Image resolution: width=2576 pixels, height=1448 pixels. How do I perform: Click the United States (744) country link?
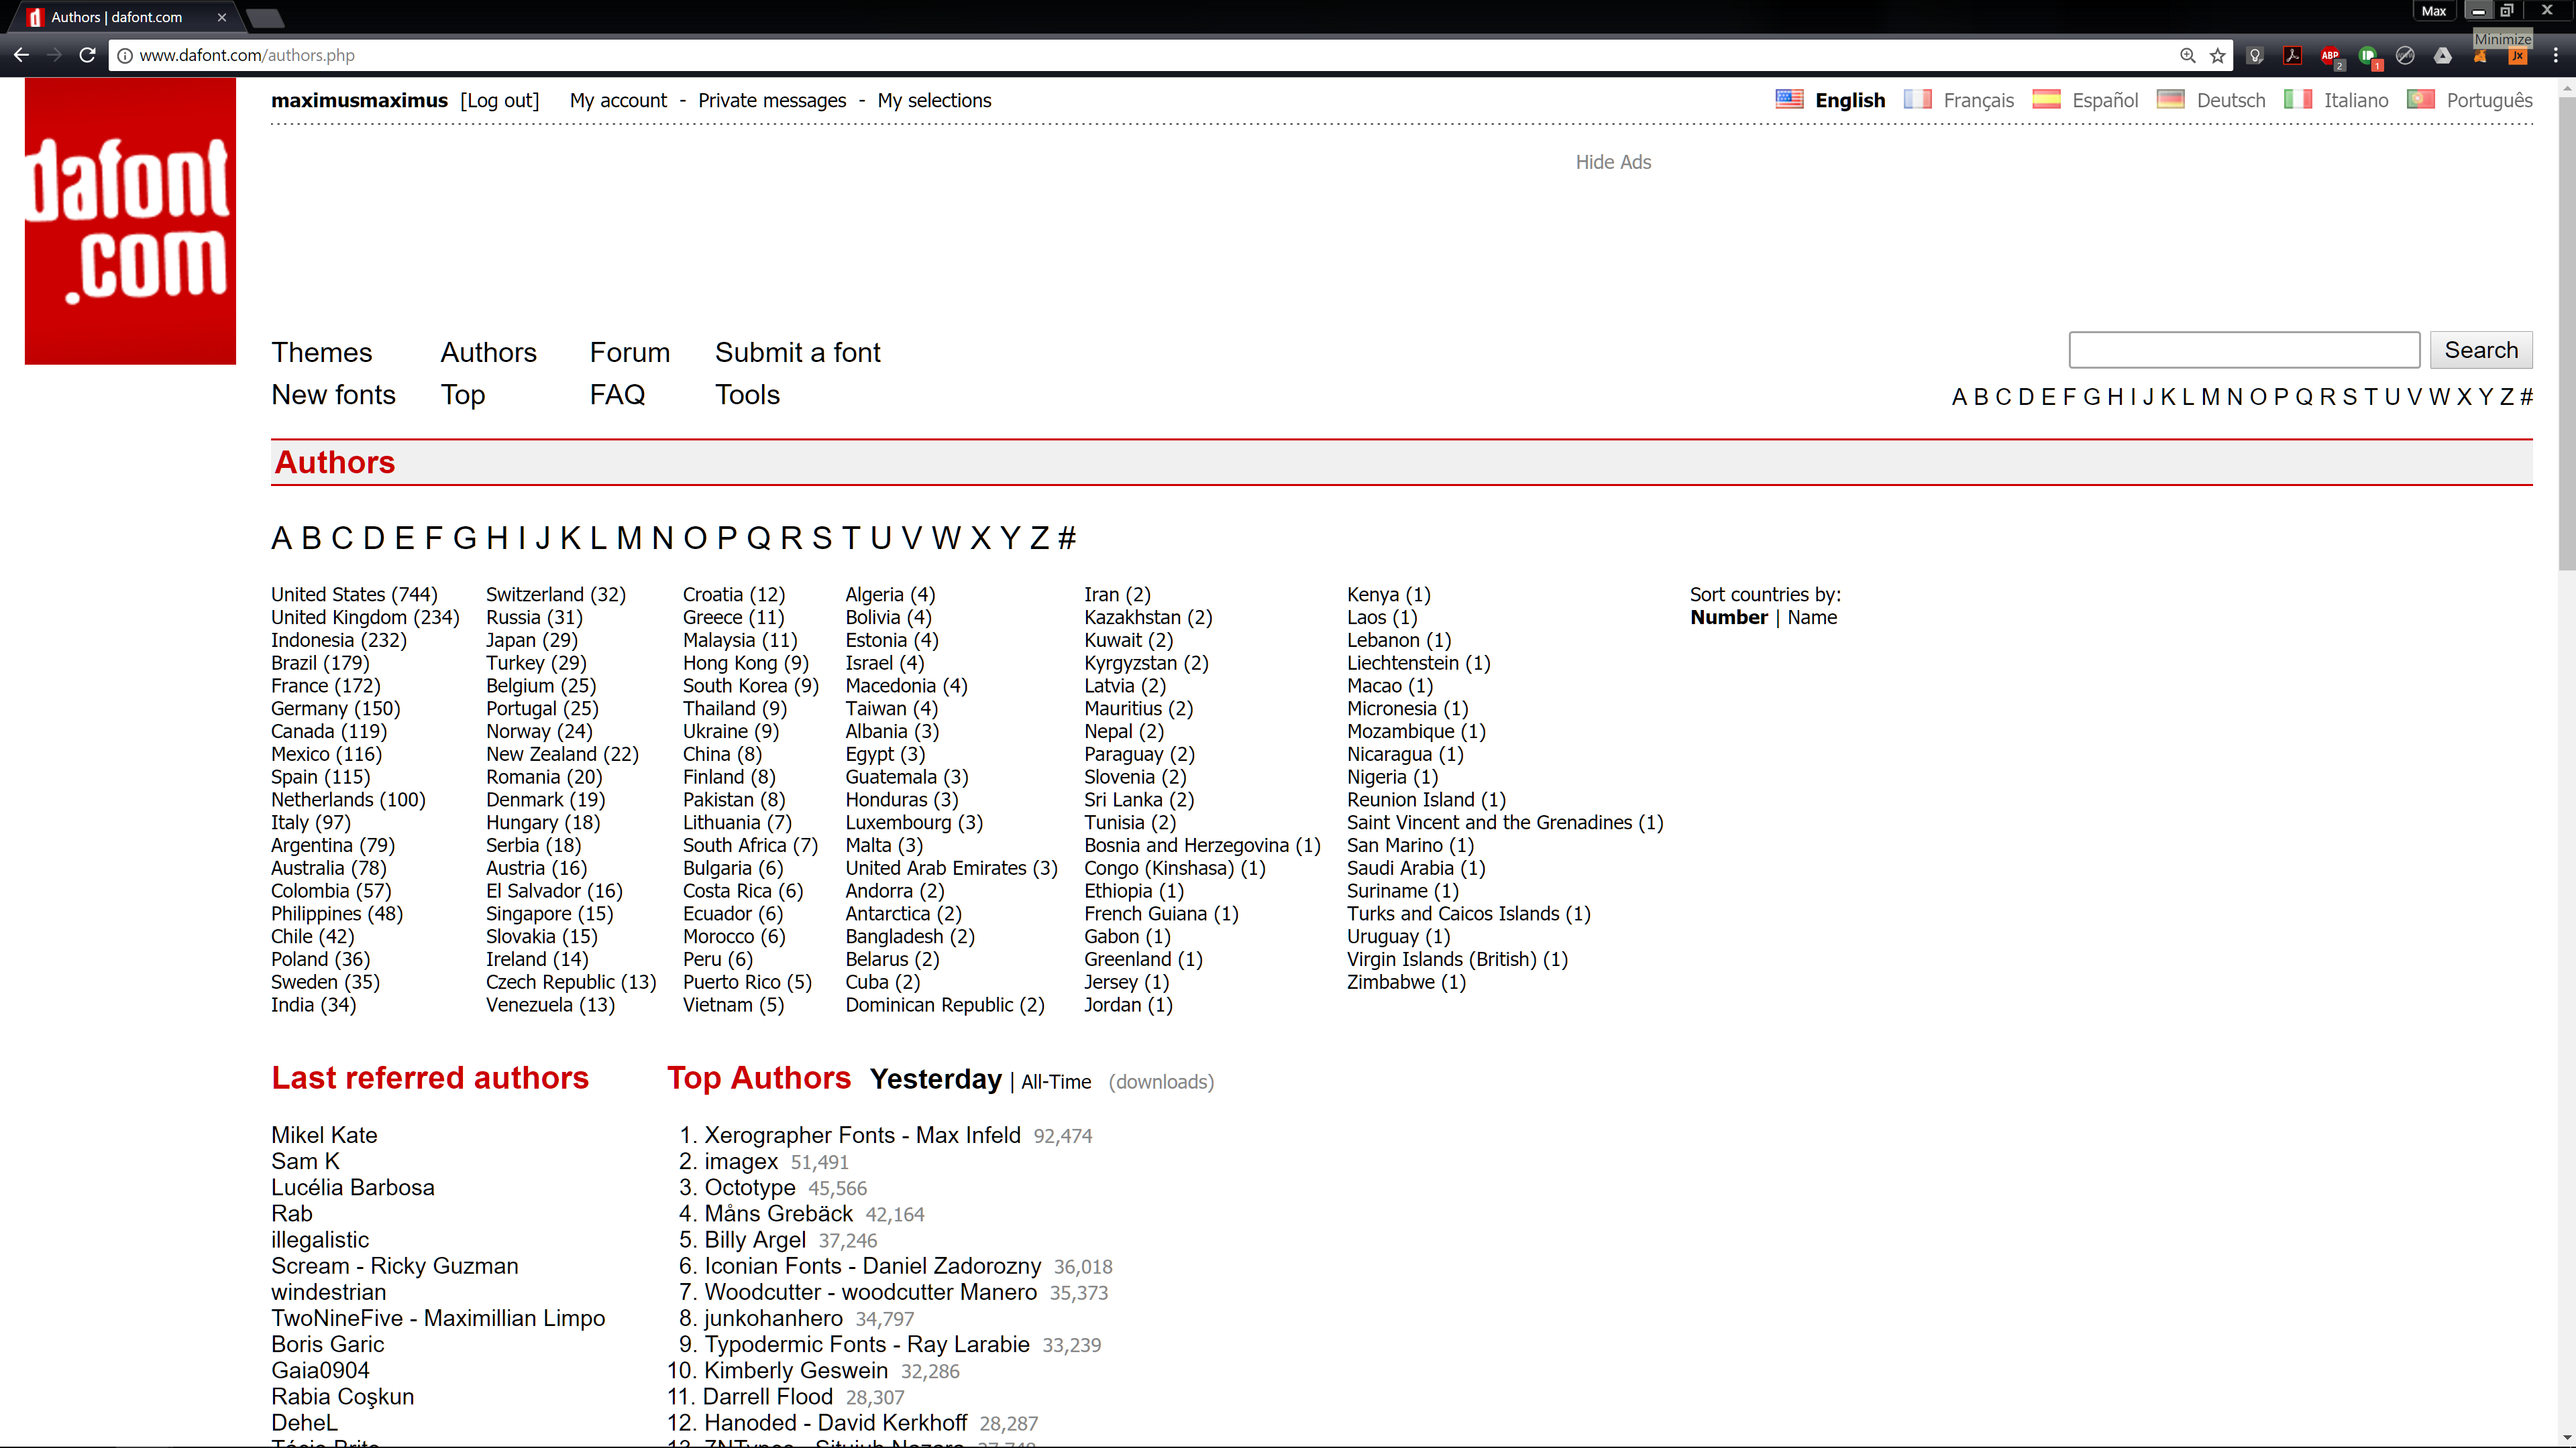(354, 594)
